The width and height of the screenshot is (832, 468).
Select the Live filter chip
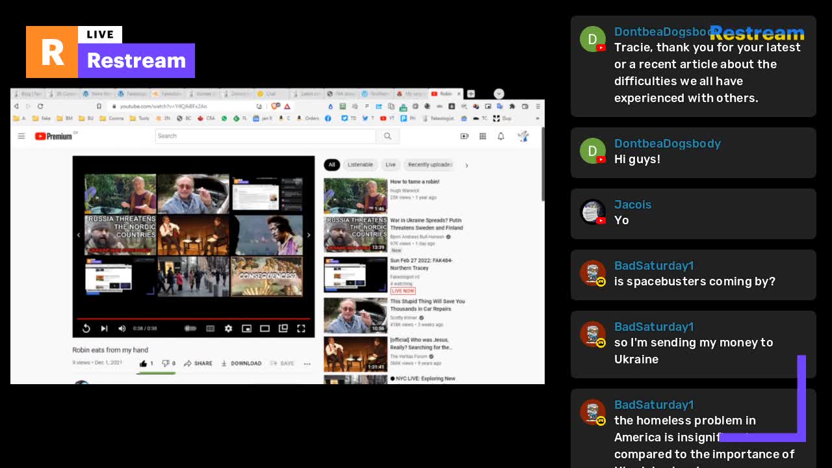click(391, 164)
